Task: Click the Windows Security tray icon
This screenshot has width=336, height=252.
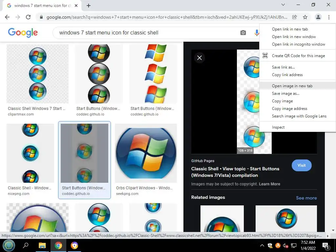Action: point(270,245)
